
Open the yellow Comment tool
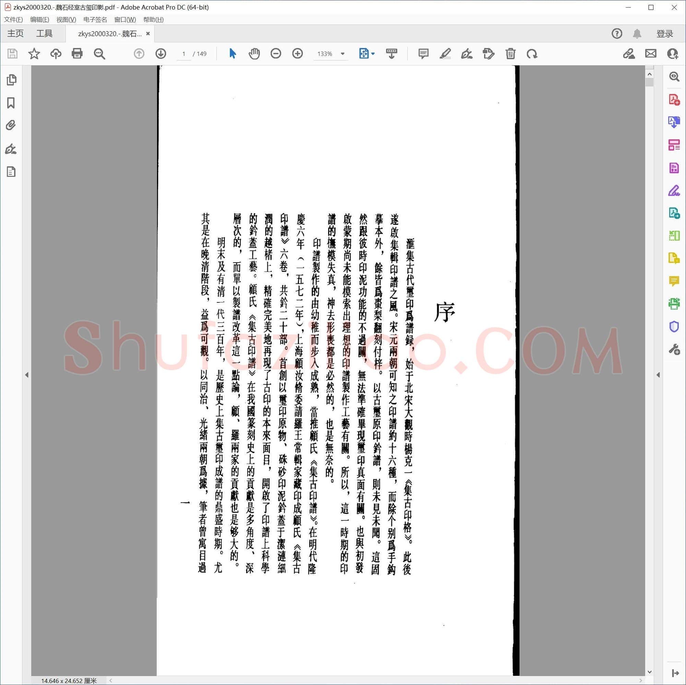click(674, 281)
